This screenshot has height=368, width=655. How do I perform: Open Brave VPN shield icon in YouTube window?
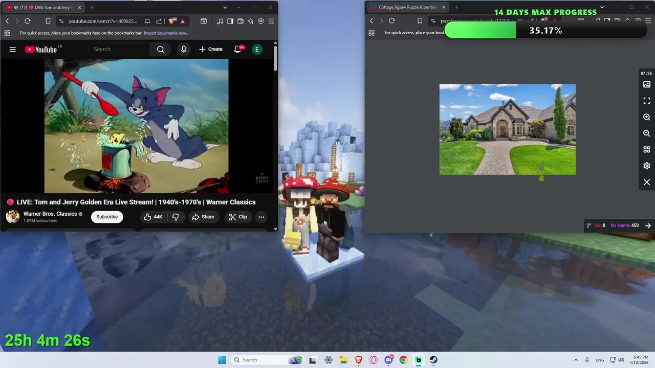[261, 21]
